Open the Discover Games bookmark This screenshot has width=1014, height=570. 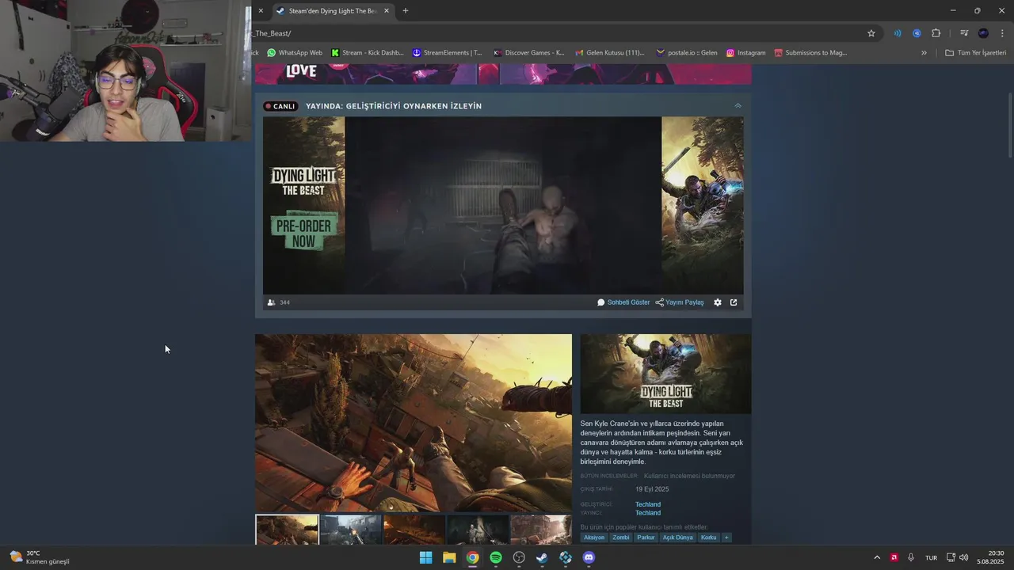tap(528, 53)
